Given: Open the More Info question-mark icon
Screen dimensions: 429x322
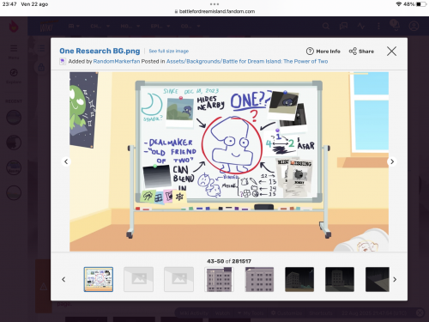Looking at the screenshot, I should [310, 52].
